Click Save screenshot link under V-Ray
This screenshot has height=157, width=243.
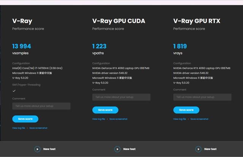pos(38,128)
